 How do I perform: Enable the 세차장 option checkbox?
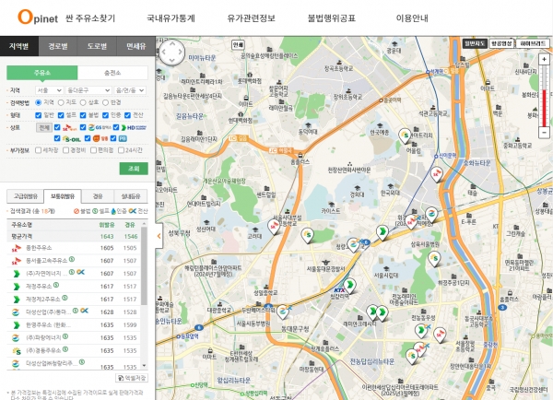coord(39,150)
